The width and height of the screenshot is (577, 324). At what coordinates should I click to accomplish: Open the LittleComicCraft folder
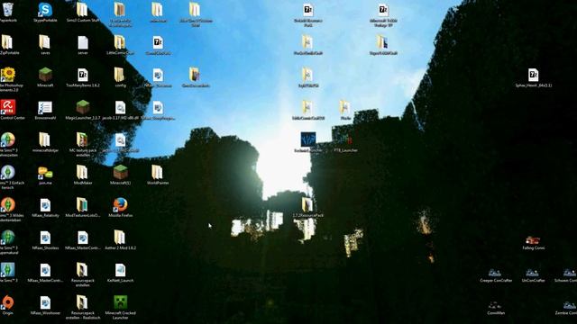[120, 42]
